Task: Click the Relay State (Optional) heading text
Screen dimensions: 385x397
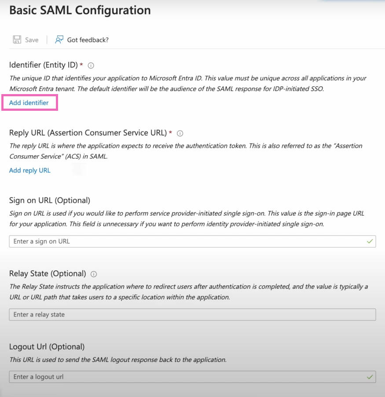Action: 48,274
